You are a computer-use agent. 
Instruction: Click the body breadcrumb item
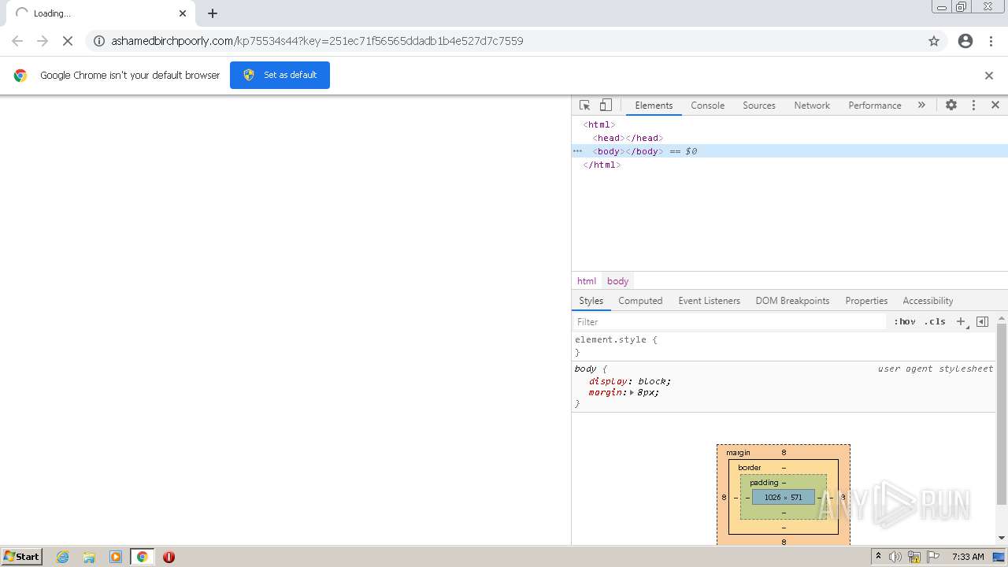(x=617, y=281)
